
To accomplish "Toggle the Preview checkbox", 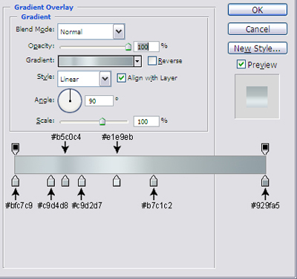I will coord(241,64).
